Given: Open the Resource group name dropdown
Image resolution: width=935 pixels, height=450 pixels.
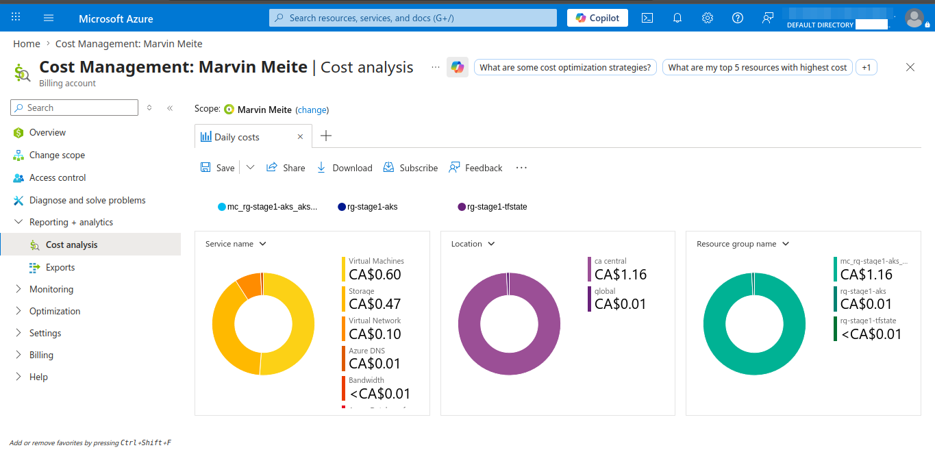Looking at the screenshot, I should point(743,244).
